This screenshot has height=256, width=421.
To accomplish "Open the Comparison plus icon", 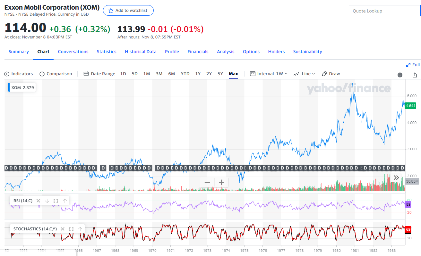I will (x=42, y=74).
